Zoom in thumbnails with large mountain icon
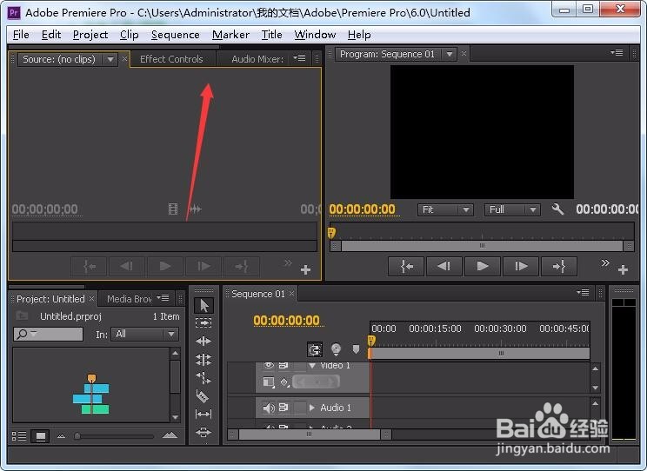Image resolution: width=647 pixels, height=471 pixels. (170, 435)
